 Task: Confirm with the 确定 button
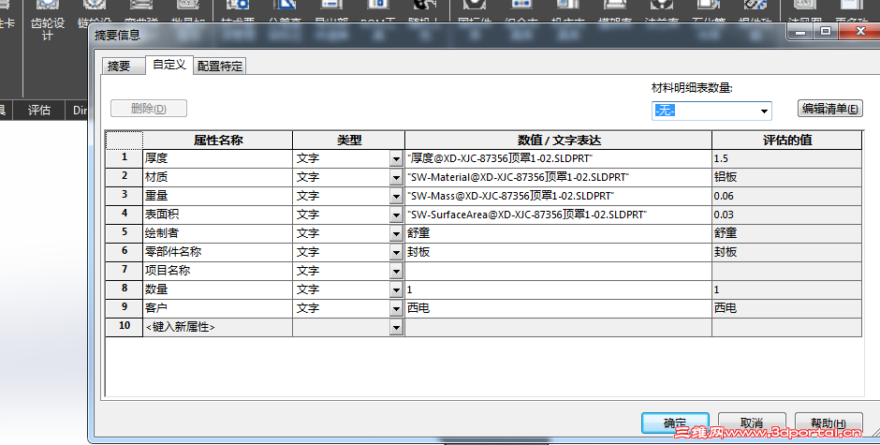point(675,423)
